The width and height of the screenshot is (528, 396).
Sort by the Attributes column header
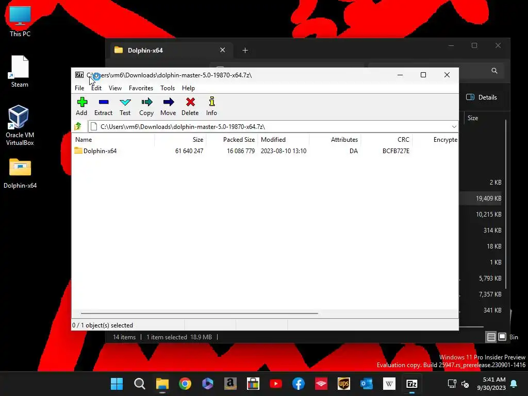click(x=335, y=139)
